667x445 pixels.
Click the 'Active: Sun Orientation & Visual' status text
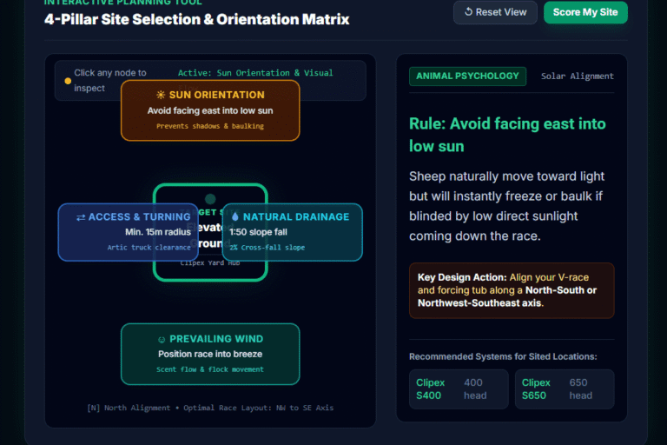coord(255,73)
